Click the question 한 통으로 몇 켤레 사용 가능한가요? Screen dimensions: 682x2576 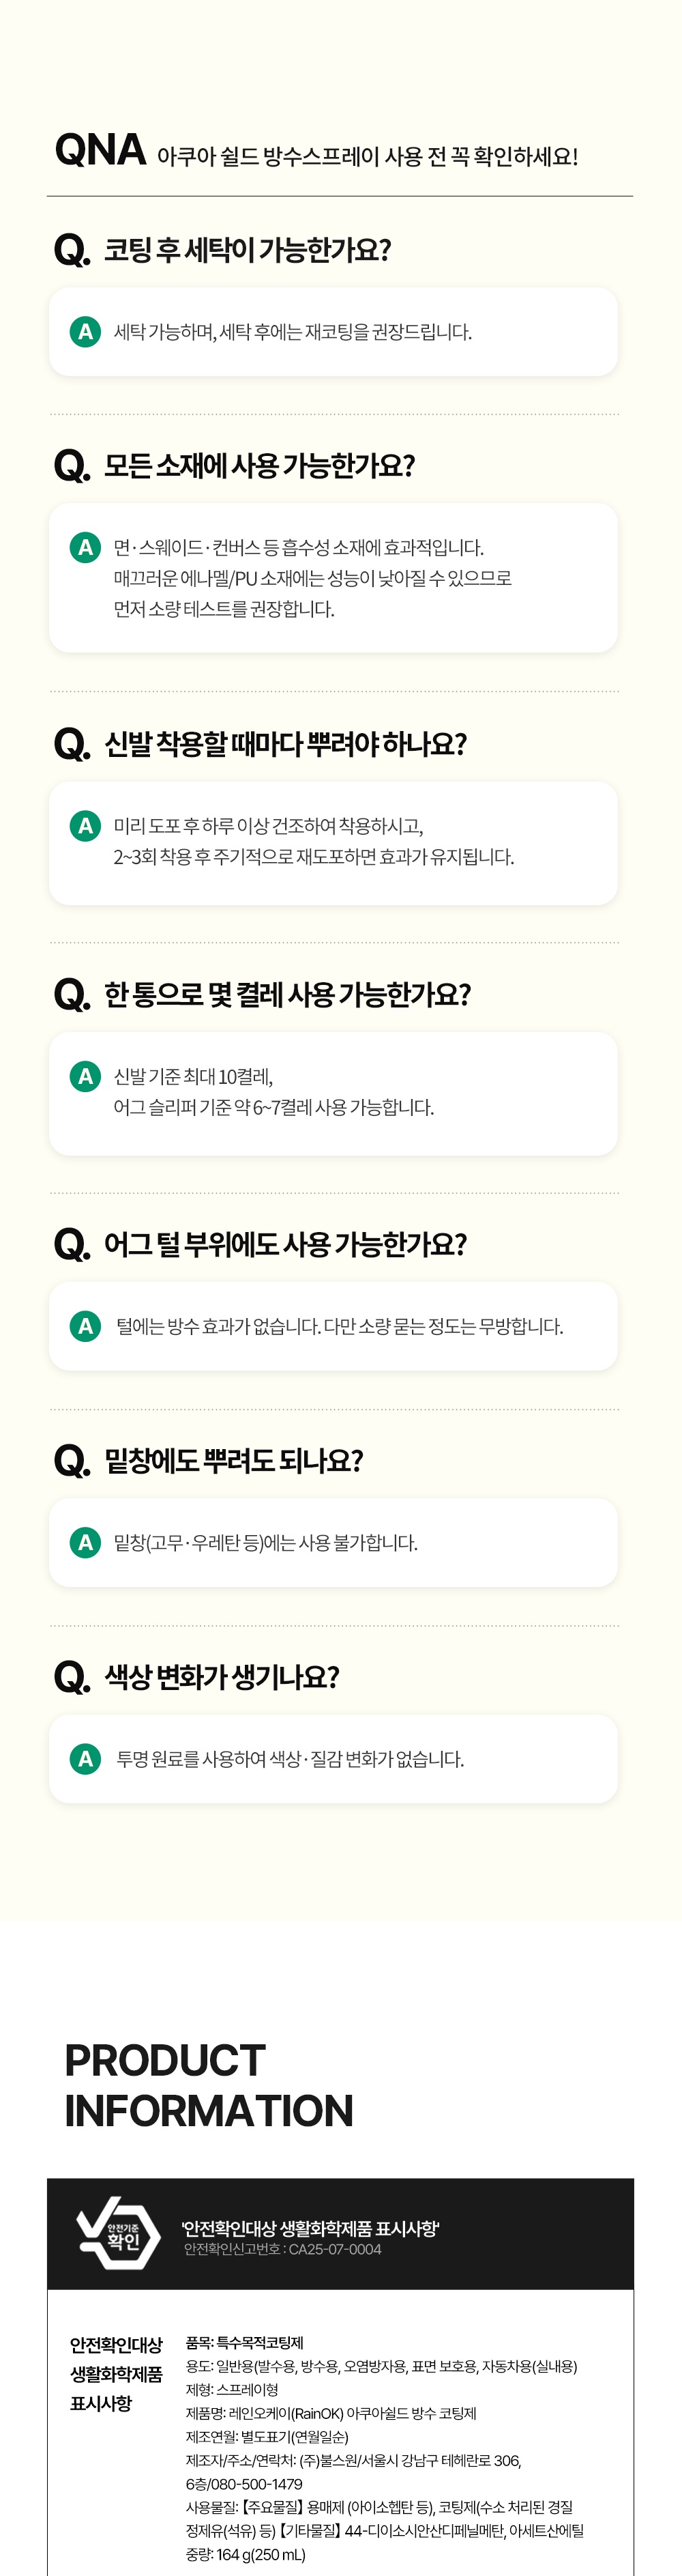click(x=286, y=994)
